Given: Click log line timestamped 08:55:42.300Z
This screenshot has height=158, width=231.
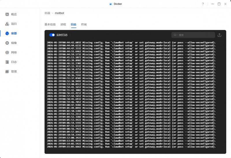Looking at the screenshot, I should [131, 90].
